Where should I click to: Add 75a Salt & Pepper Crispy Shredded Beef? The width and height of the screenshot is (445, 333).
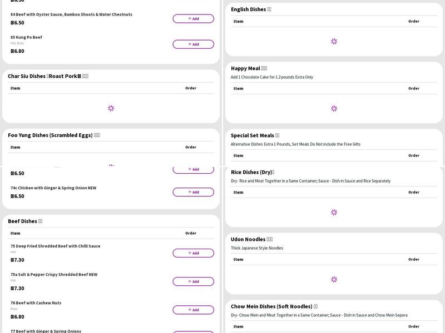(x=193, y=281)
